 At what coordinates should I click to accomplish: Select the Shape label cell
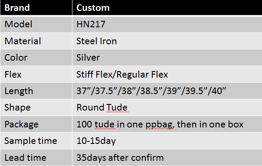pyautogui.click(x=36, y=107)
